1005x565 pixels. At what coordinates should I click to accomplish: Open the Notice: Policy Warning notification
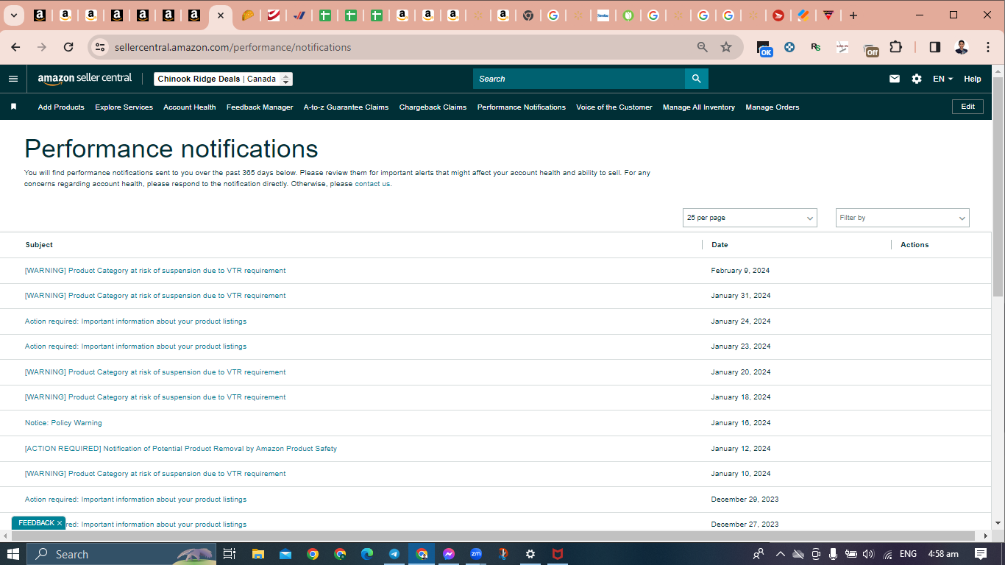(63, 423)
